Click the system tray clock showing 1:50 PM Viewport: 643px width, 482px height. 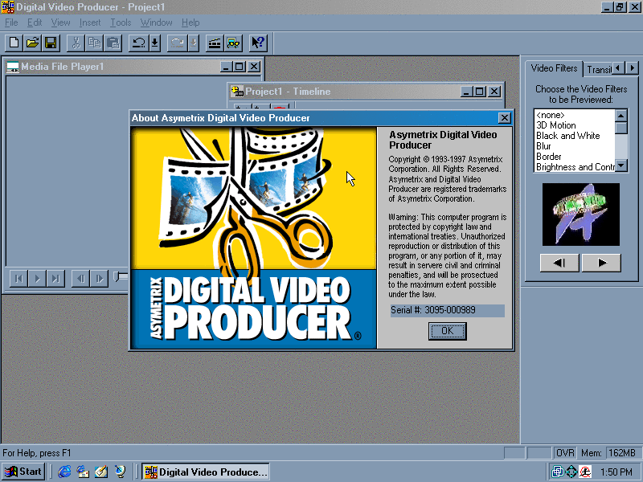616,472
